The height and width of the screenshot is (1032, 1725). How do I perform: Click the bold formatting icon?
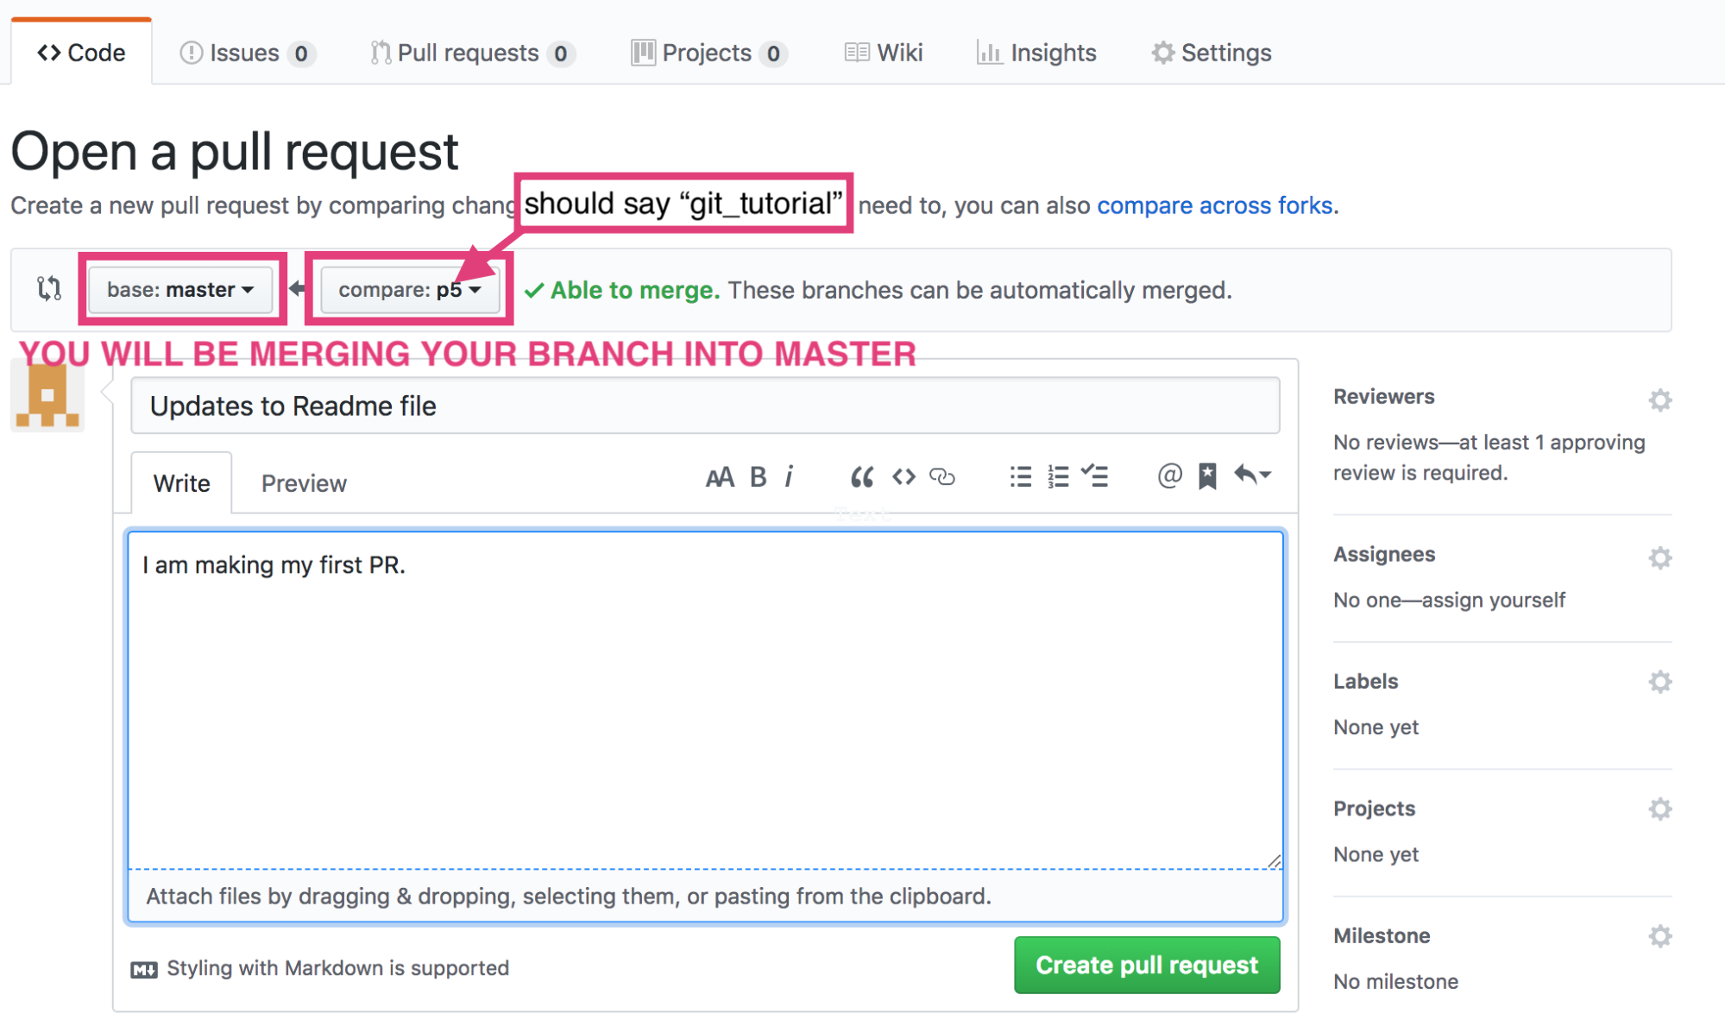[758, 476]
